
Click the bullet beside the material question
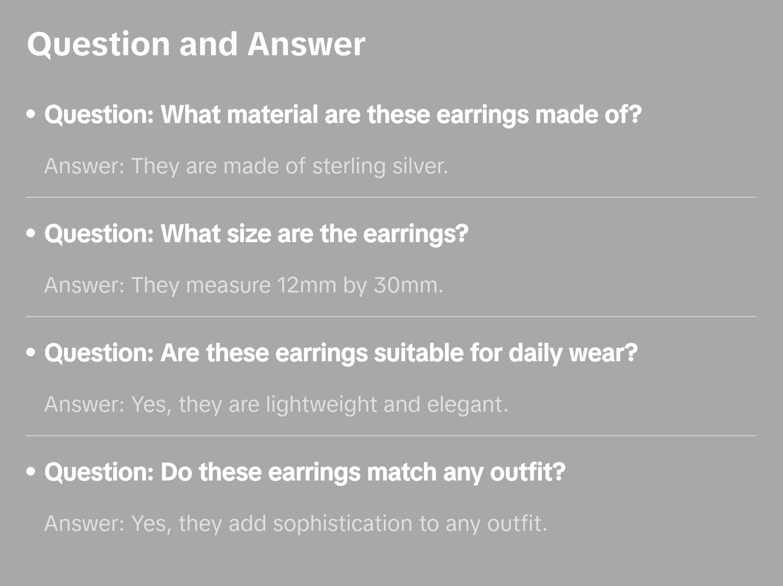tap(31, 115)
